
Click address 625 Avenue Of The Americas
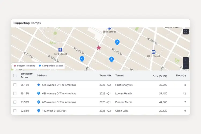(59, 102)
